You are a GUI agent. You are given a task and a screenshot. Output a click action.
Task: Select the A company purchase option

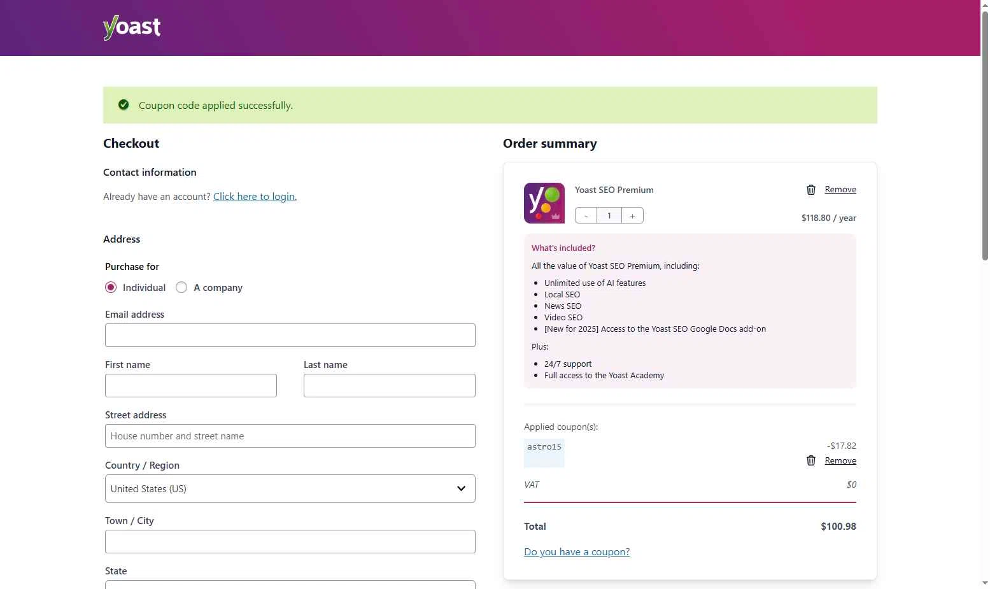point(181,287)
